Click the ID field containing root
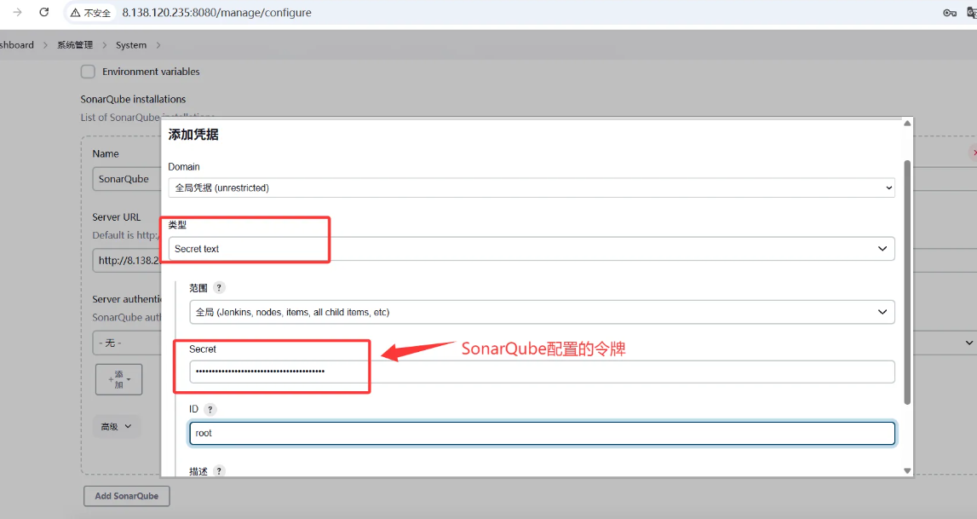This screenshot has height=519, width=977. 542,433
